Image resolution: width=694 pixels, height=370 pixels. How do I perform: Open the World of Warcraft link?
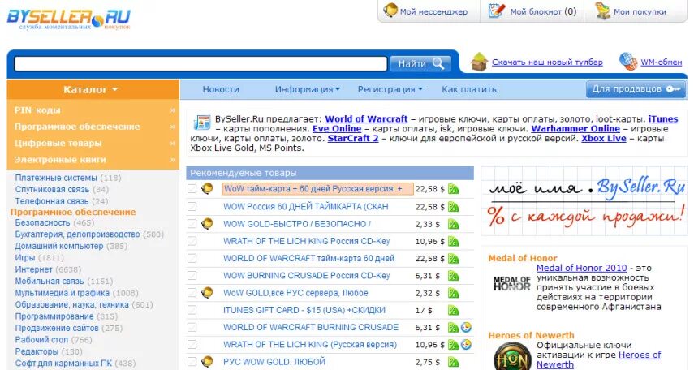click(x=366, y=119)
